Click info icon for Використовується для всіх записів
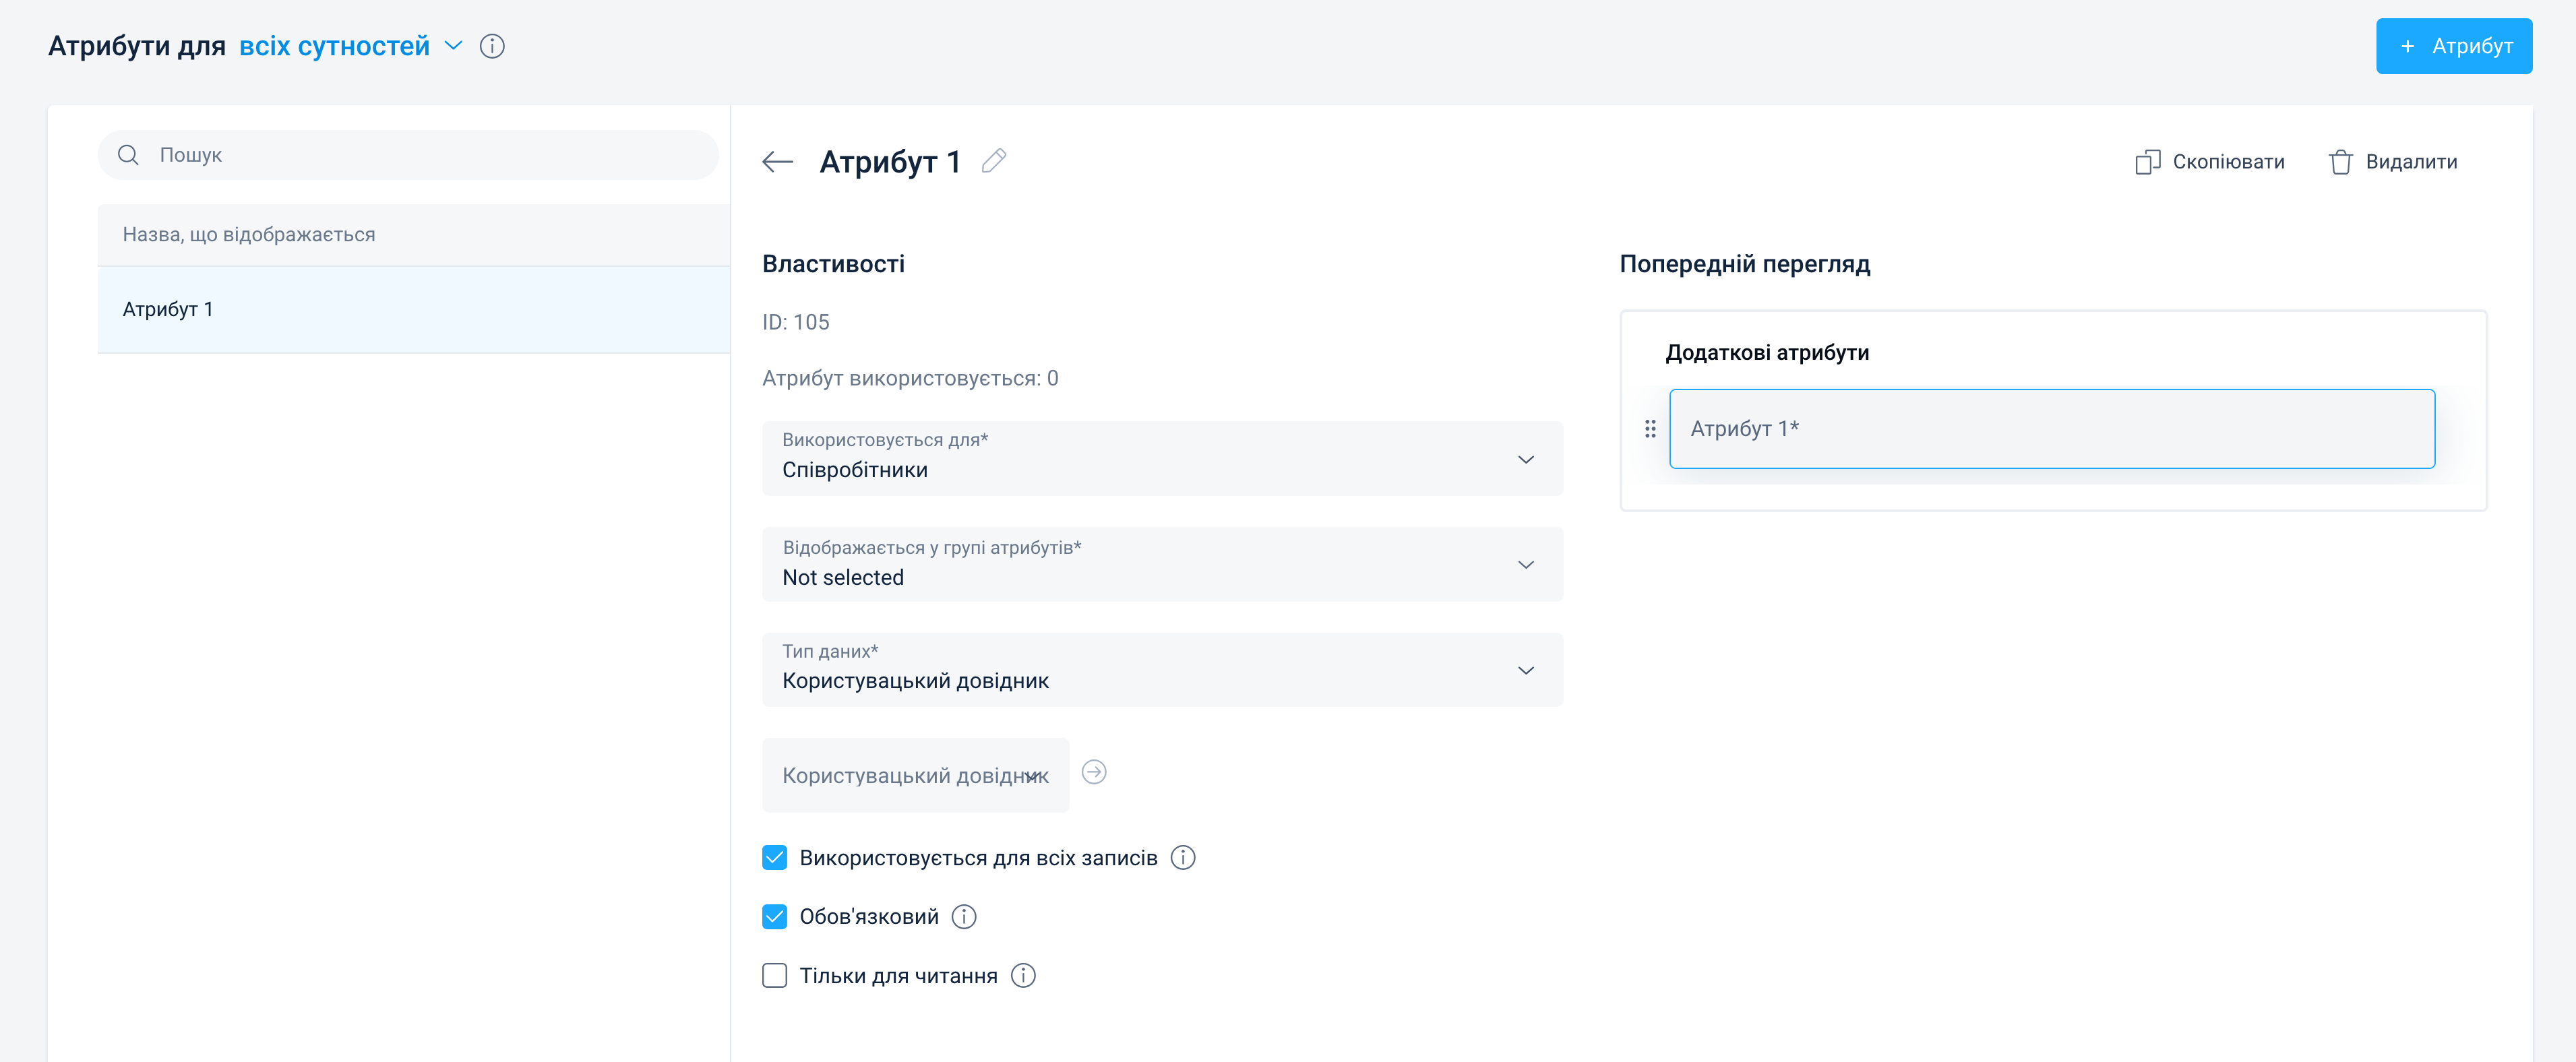 1183,858
